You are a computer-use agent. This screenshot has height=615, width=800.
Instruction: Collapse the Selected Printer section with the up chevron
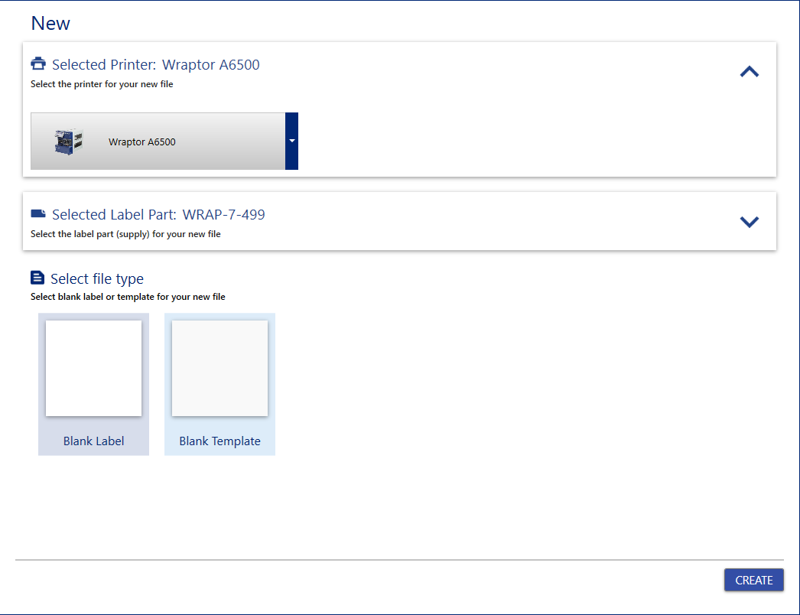pyautogui.click(x=750, y=72)
